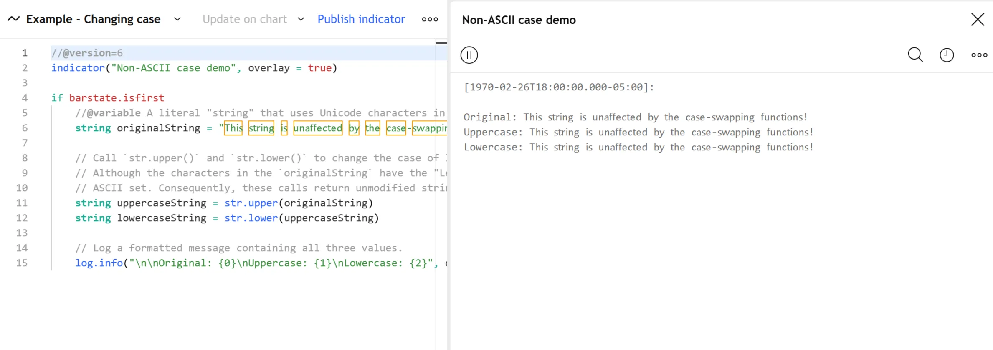Expand the script name dropdown chevron
This screenshot has height=350, width=993.
coord(177,19)
